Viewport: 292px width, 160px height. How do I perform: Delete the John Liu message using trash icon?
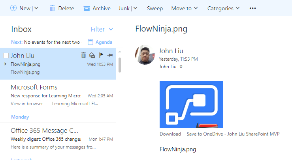point(83,56)
